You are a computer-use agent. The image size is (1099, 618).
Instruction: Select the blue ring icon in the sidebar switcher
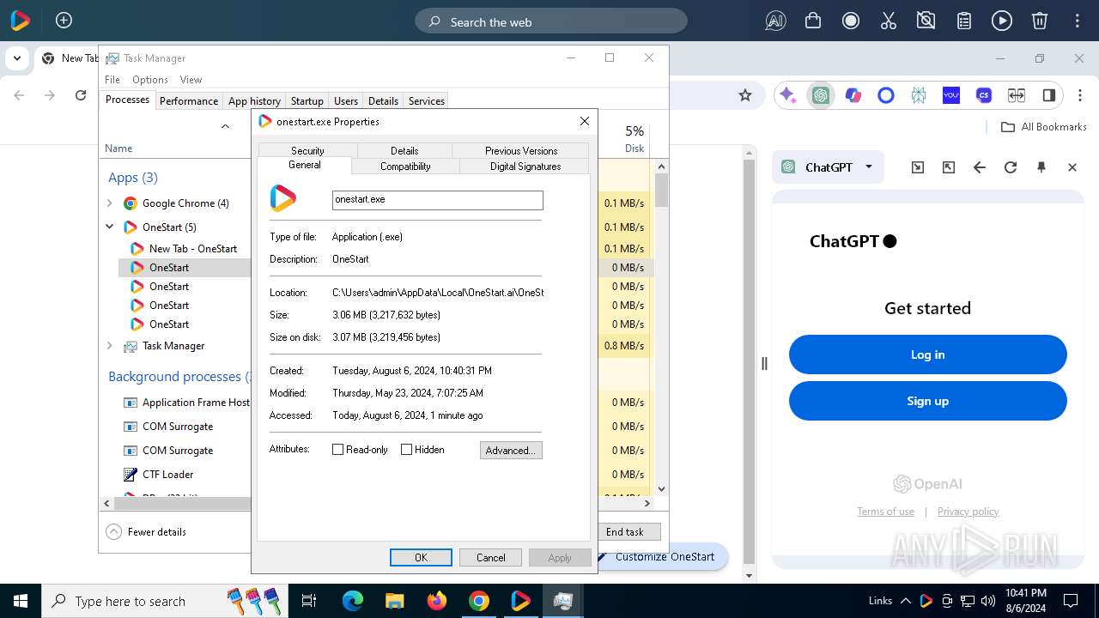click(x=886, y=95)
